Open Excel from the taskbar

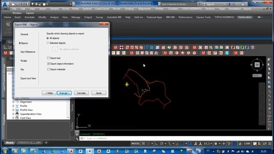53,151
